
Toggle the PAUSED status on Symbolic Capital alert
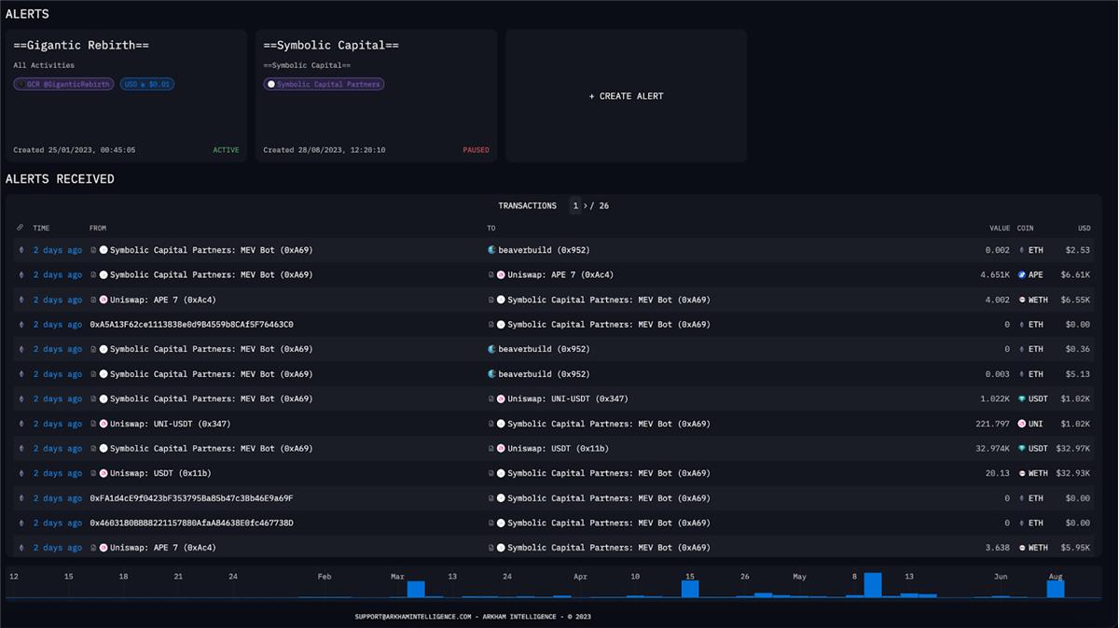pyautogui.click(x=476, y=150)
